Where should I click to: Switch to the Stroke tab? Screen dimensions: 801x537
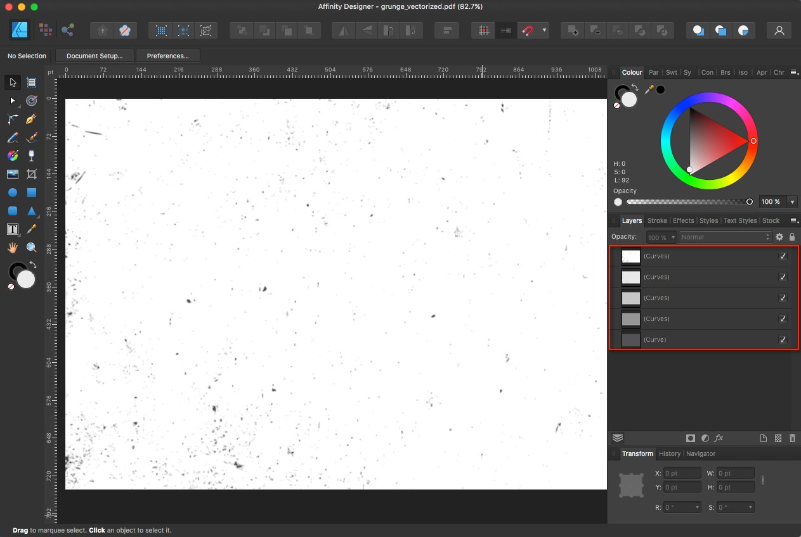[x=657, y=220]
